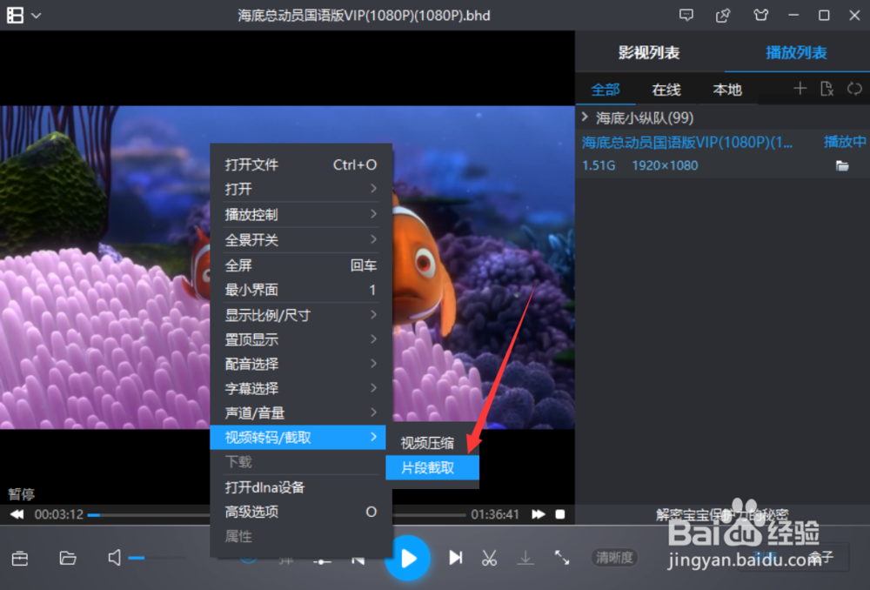Open the feedback message icon in title bar
Image resolution: width=870 pixels, height=590 pixels.
(686, 15)
